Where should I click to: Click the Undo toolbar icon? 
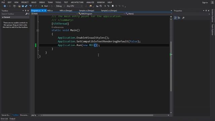coord(31,6)
